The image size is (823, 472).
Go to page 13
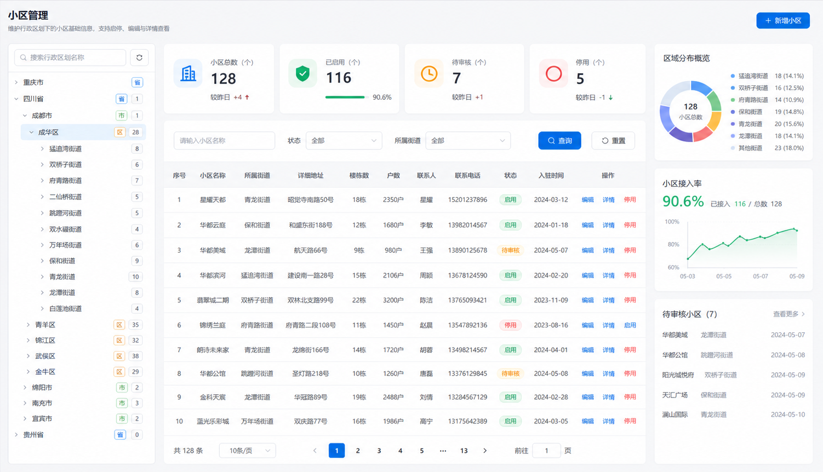click(x=464, y=451)
